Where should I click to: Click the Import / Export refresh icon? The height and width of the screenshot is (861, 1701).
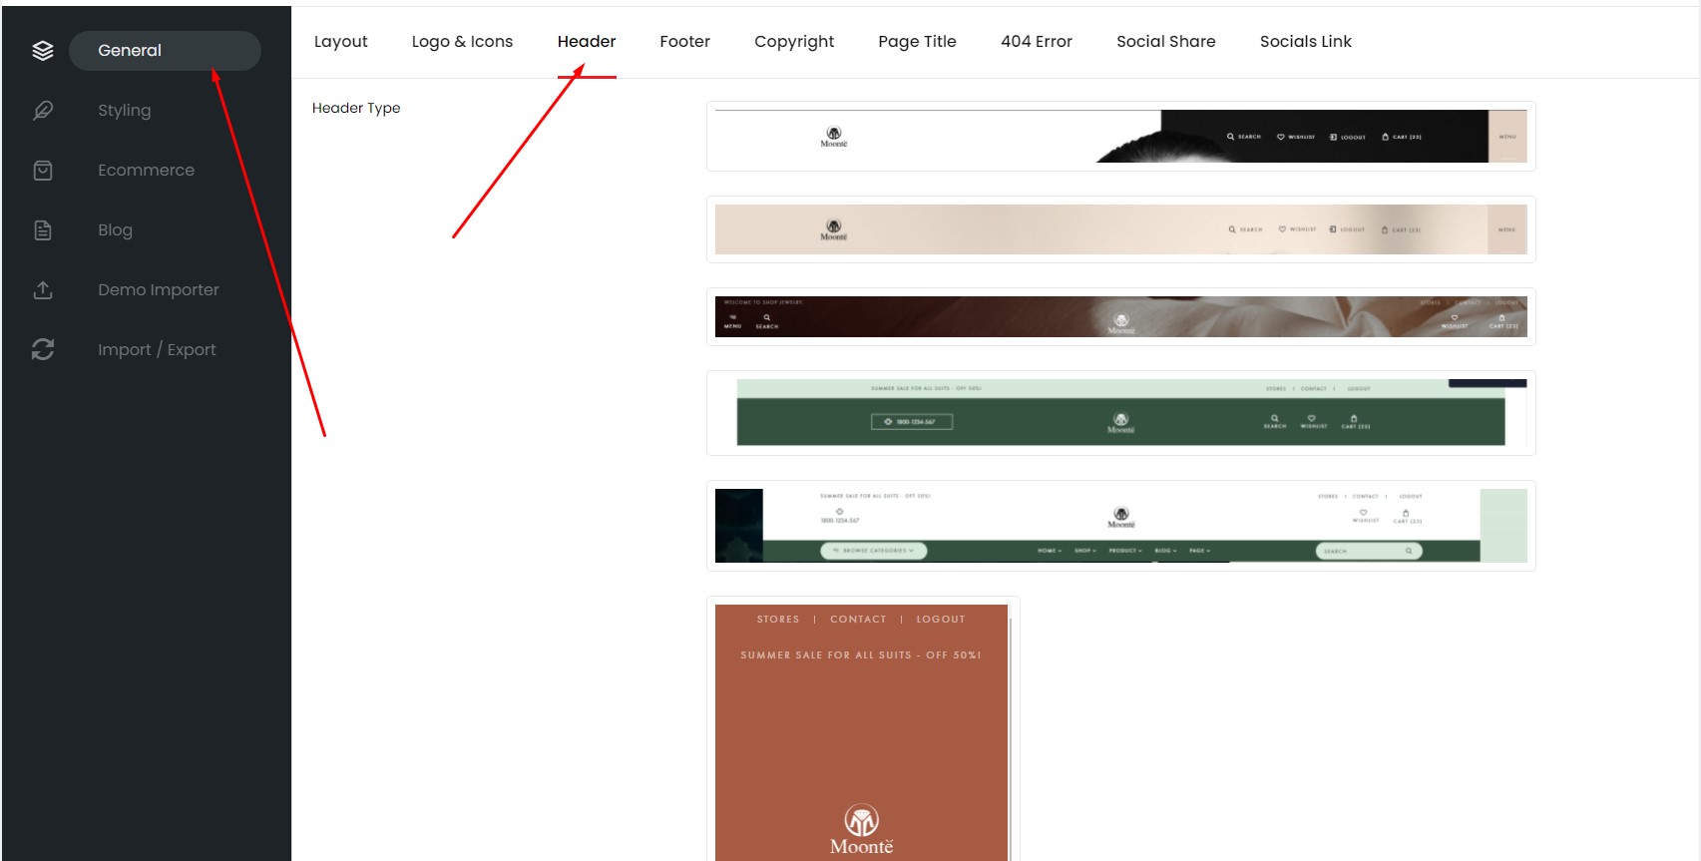coord(43,349)
